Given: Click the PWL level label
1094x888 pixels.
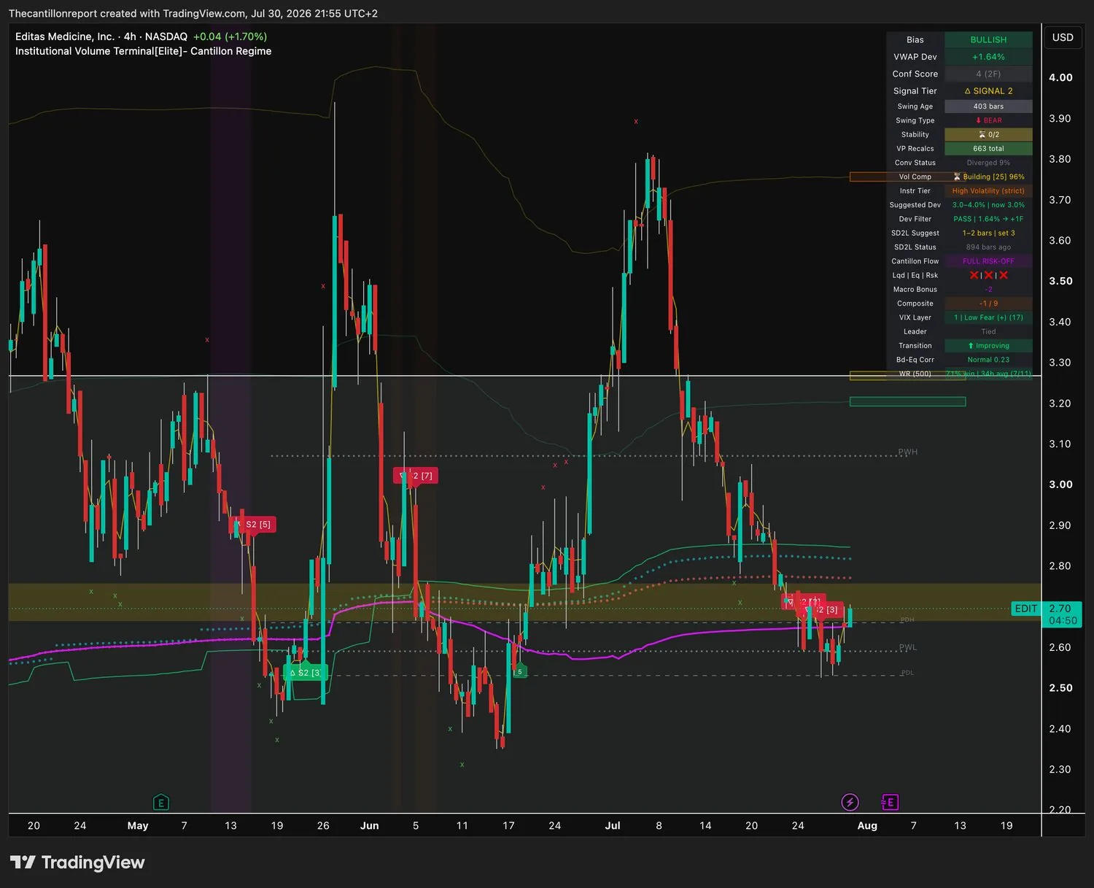Looking at the screenshot, I should tap(908, 647).
